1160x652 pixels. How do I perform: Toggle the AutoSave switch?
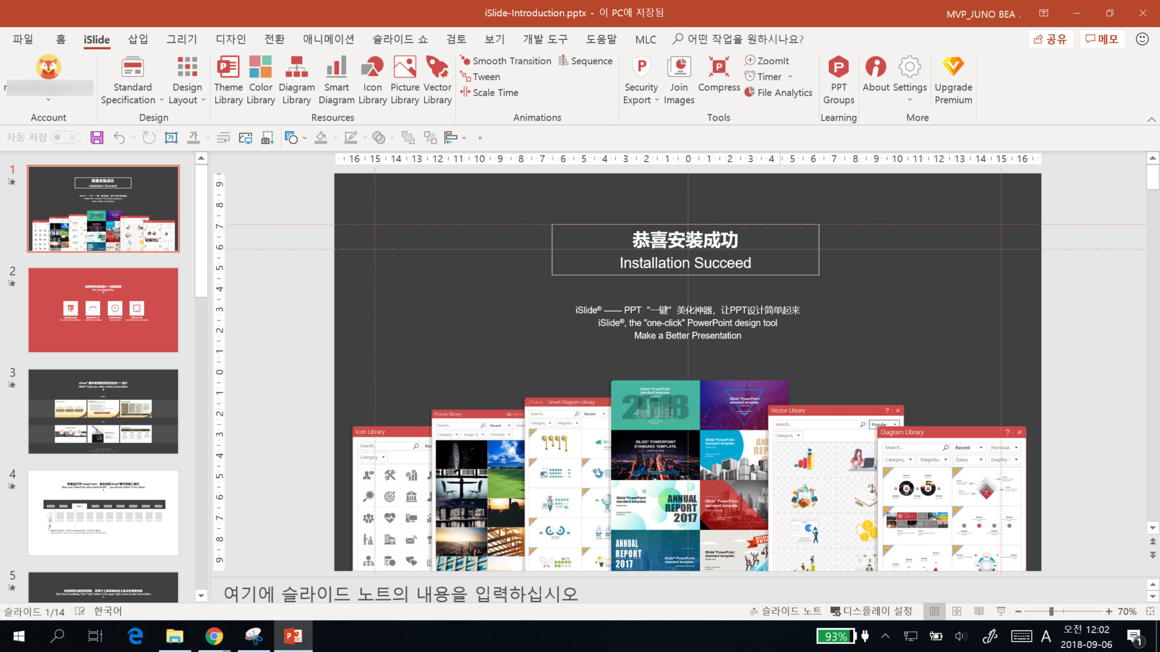(65, 137)
